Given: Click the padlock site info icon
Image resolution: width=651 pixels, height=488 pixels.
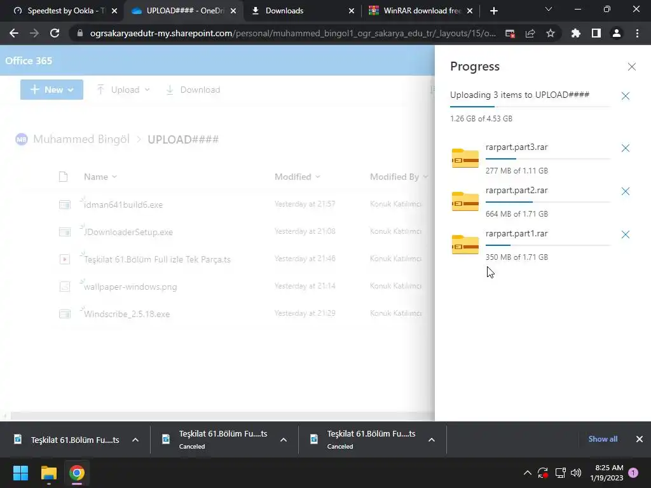Looking at the screenshot, I should tap(80, 33).
